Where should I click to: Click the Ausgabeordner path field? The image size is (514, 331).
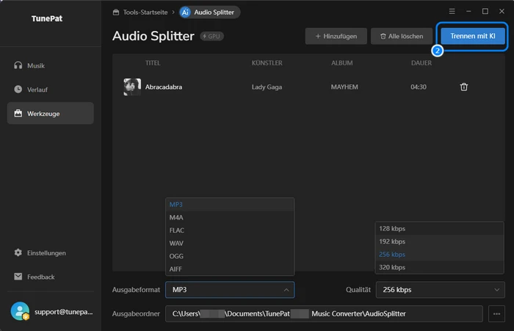click(x=324, y=313)
